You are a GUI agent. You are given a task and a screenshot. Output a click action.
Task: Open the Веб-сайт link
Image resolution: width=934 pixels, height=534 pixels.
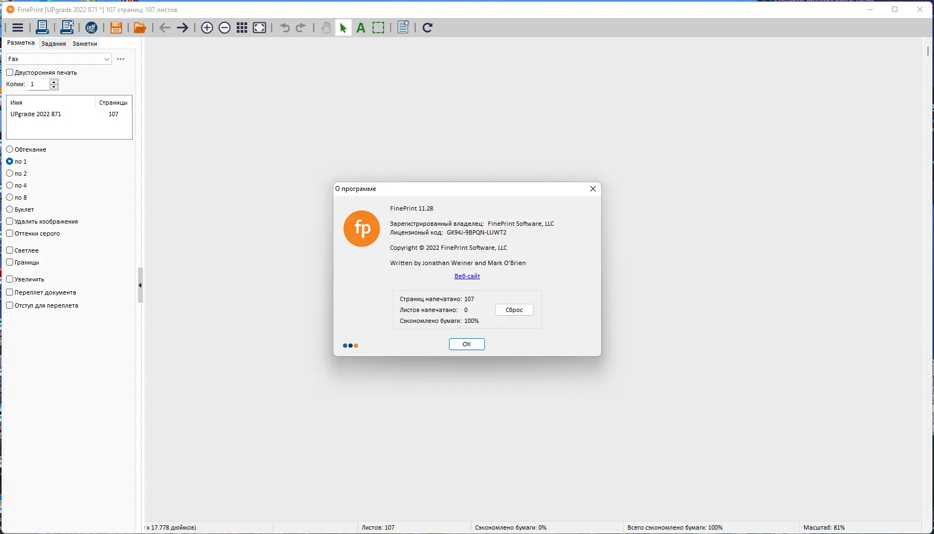(x=467, y=276)
